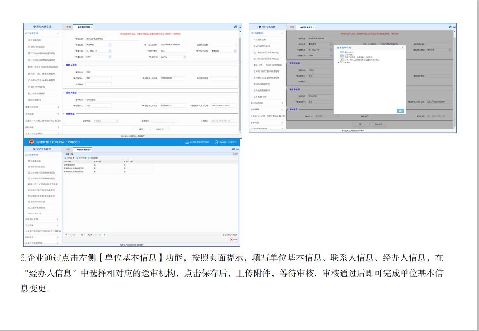Image resolution: width=479 pixels, height=331 pixels.
Task: Click the user account icon in the blue header
Action: [x=187, y=142]
